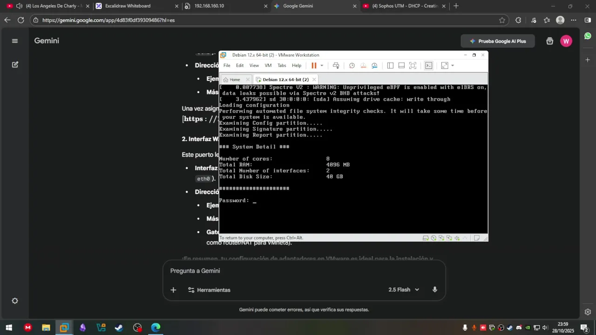This screenshot has height=335, width=596.
Task: Open the VMware Help menu
Action: coord(297,66)
